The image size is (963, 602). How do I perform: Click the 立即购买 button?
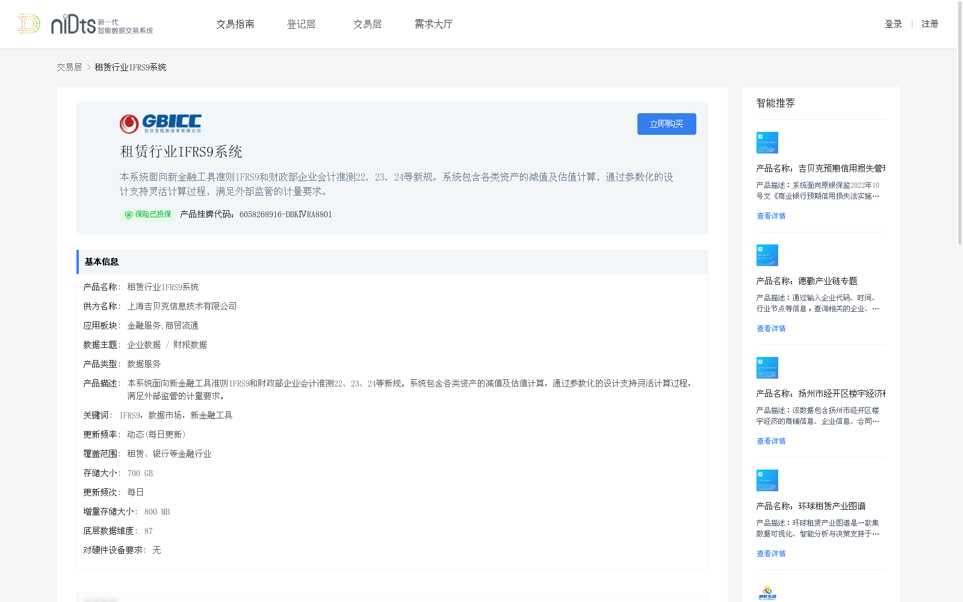coord(667,124)
